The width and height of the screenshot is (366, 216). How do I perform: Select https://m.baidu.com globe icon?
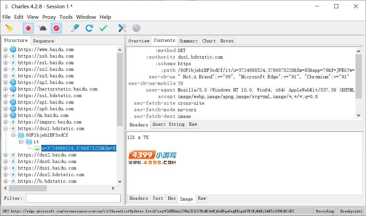coord(13,116)
